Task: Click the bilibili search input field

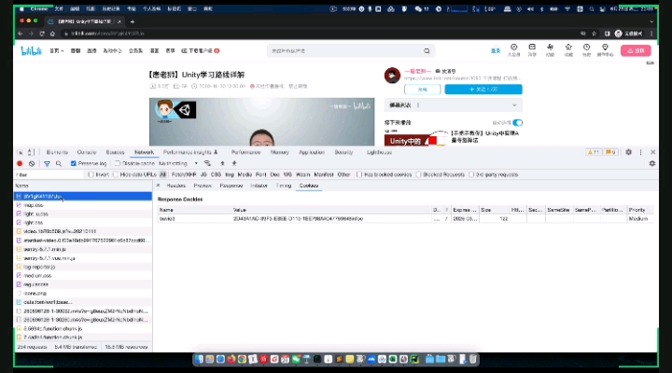Action: pos(345,51)
